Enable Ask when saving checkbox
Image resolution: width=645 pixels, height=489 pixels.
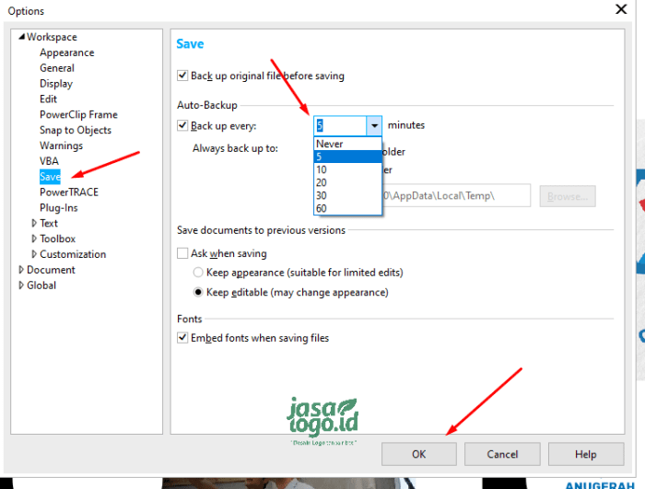[x=182, y=254]
